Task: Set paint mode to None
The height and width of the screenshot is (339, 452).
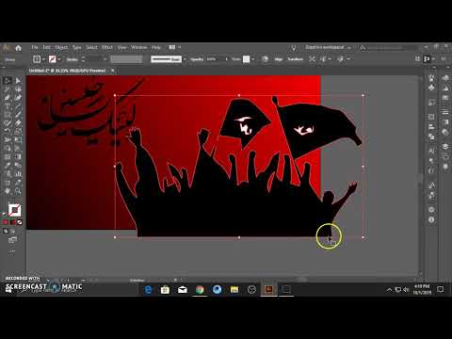Action: pyautogui.click(x=20, y=222)
